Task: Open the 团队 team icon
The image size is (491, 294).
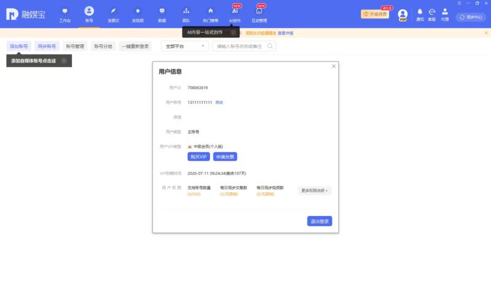Action: pyautogui.click(x=187, y=15)
